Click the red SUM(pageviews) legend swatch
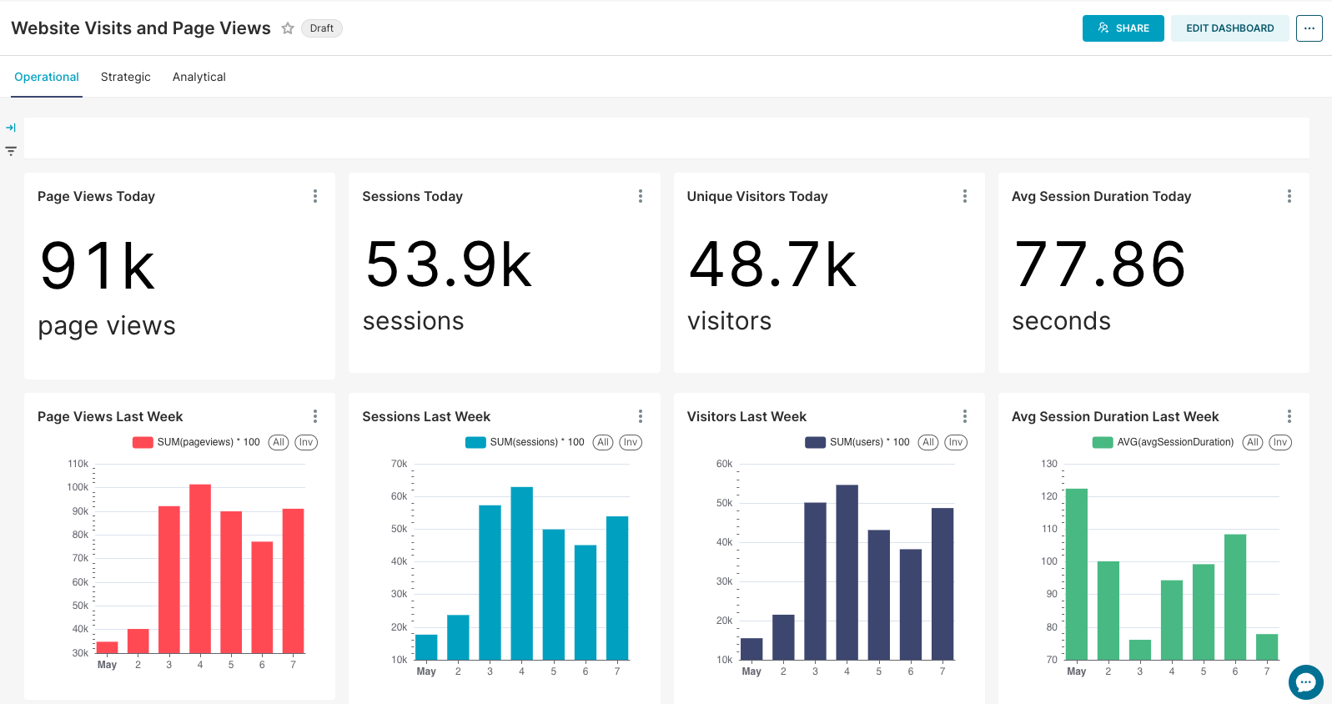This screenshot has width=1332, height=704. click(x=143, y=442)
